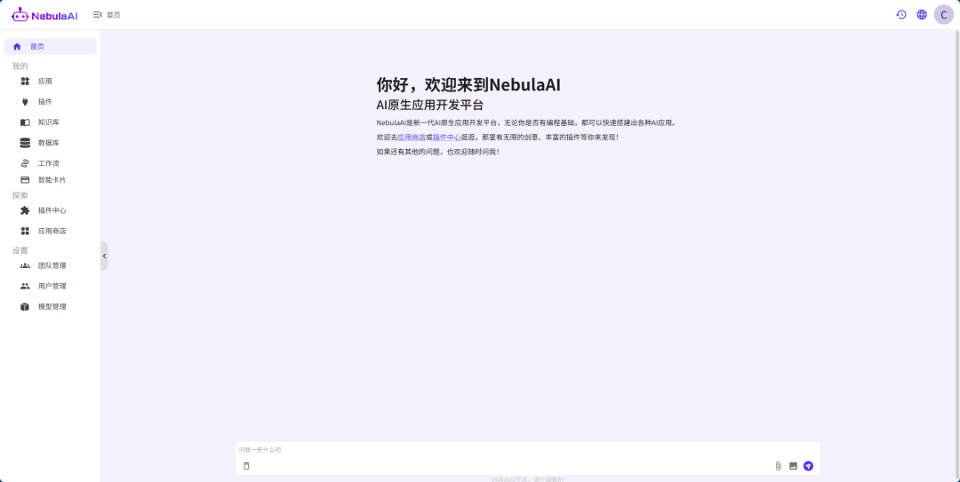The height and width of the screenshot is (482, 960).
Task: Click the 我的 section label
Action: coord(20,66)
